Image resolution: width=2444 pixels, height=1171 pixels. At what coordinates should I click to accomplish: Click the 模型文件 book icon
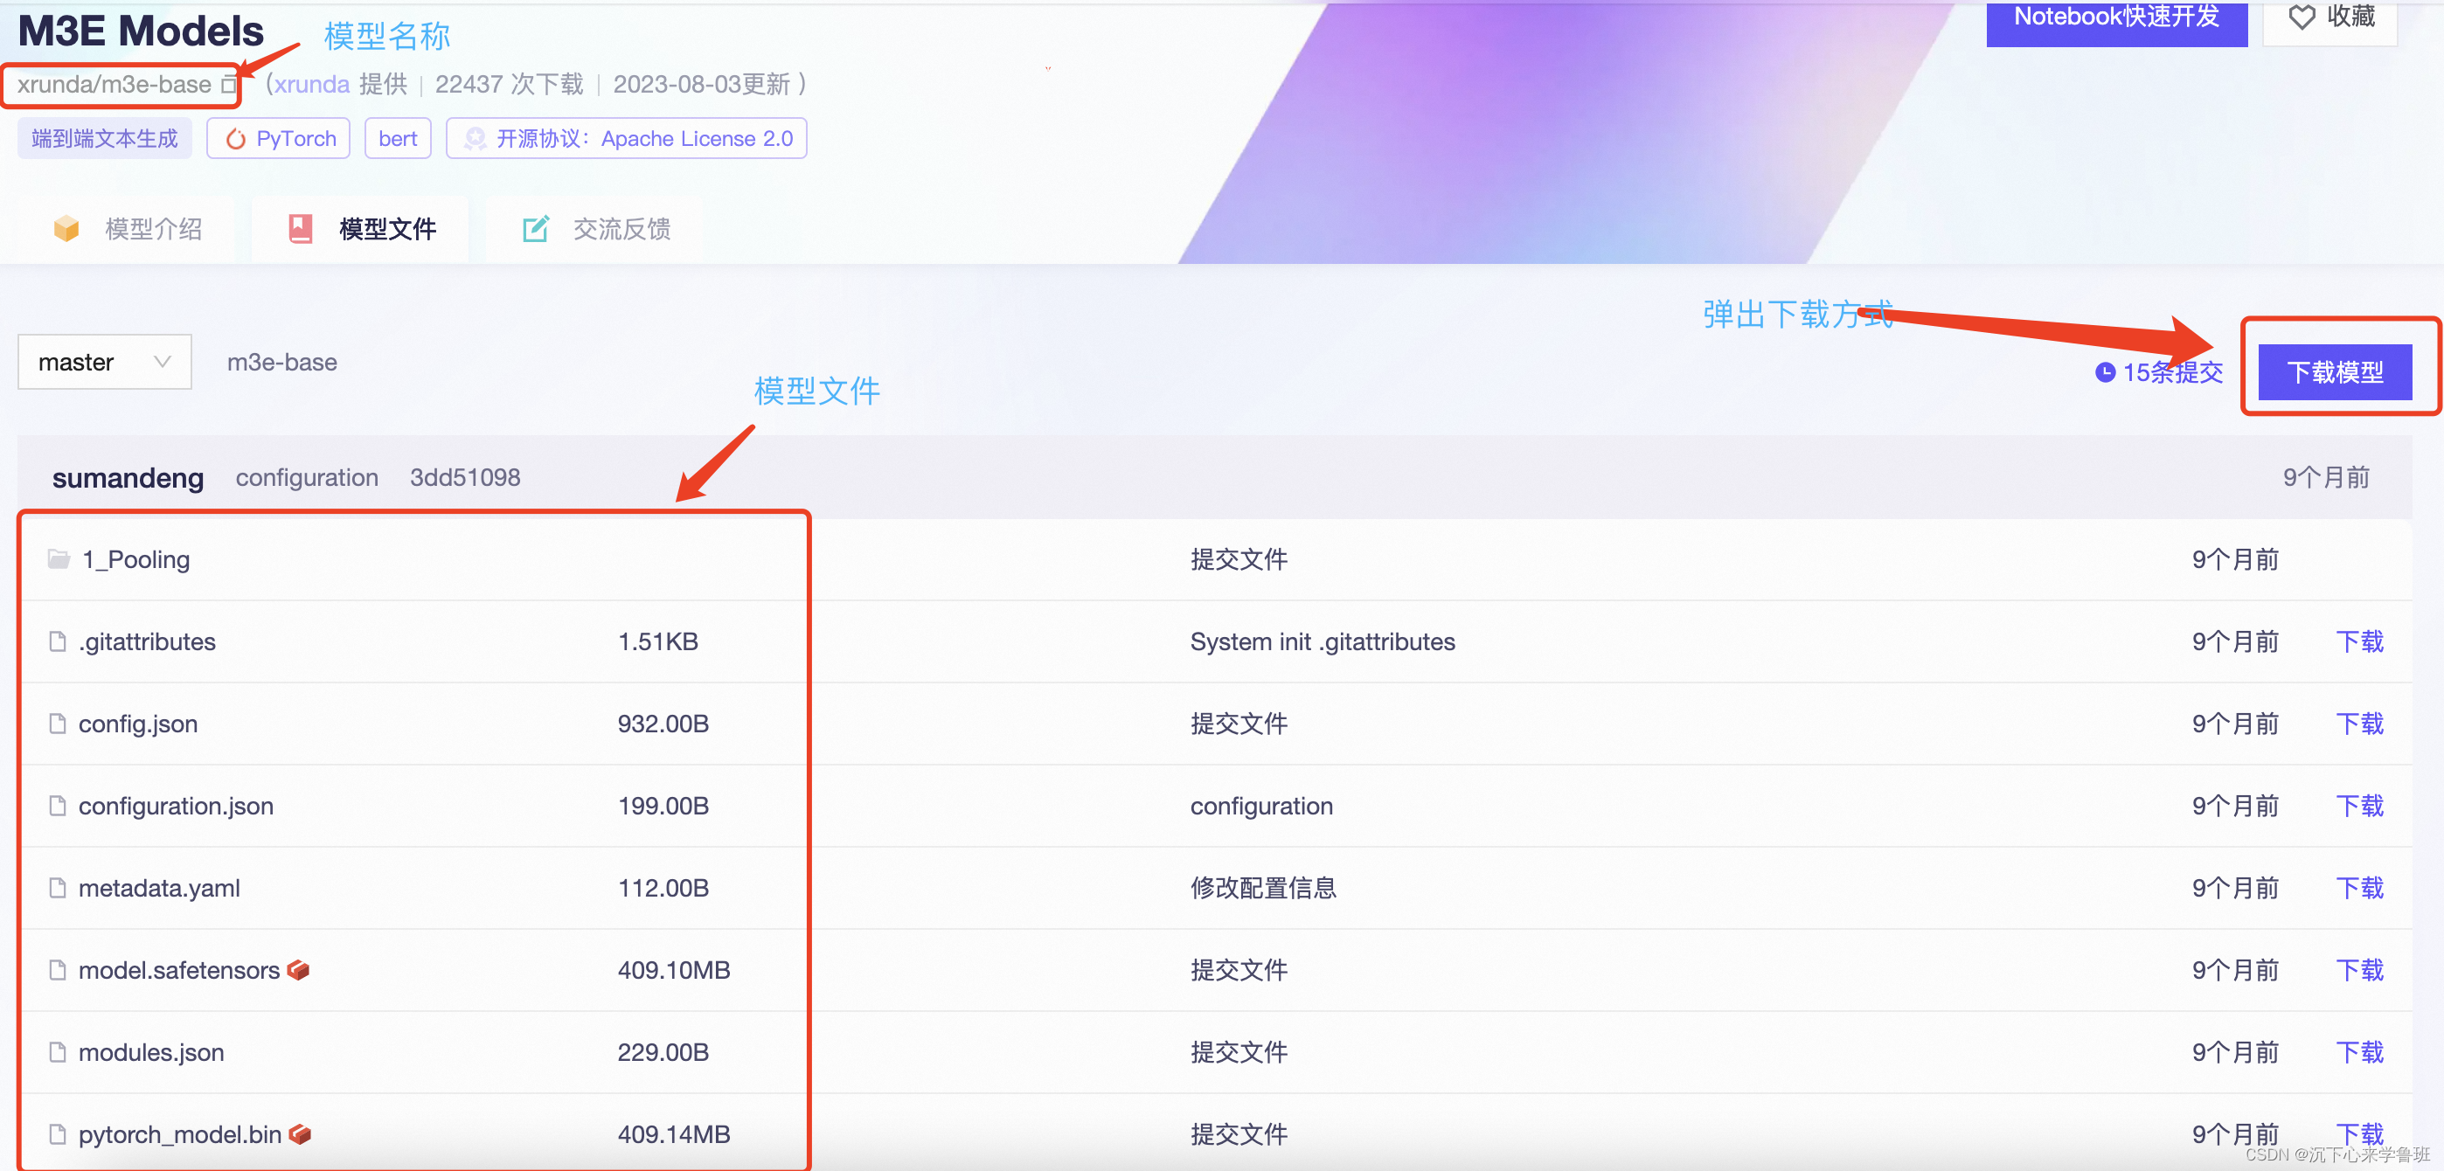301,228
